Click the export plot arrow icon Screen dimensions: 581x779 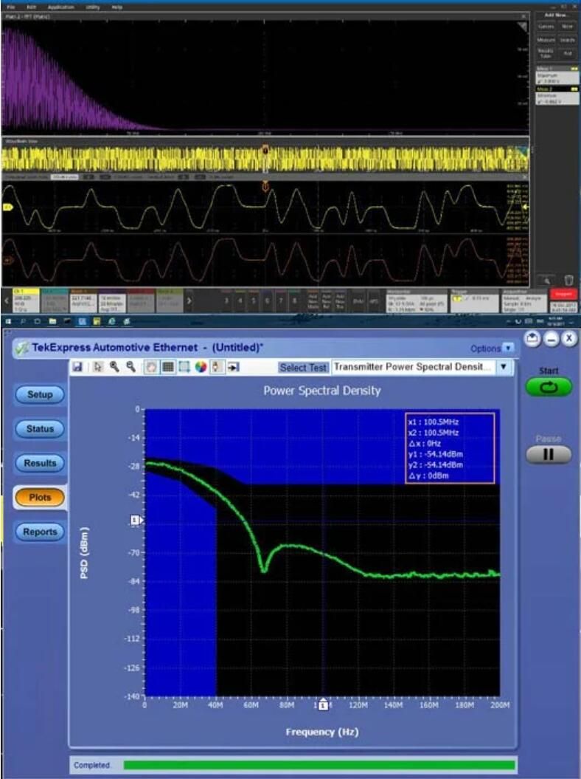coord(234,367)
